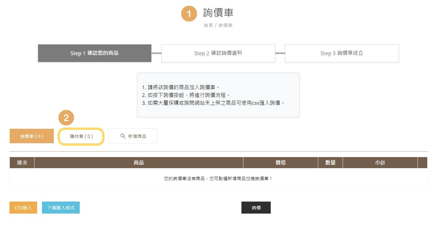Click the black 詢價 submit button
Image resolution: width=437 pixels, height=235 pixels.
(256, 207)
